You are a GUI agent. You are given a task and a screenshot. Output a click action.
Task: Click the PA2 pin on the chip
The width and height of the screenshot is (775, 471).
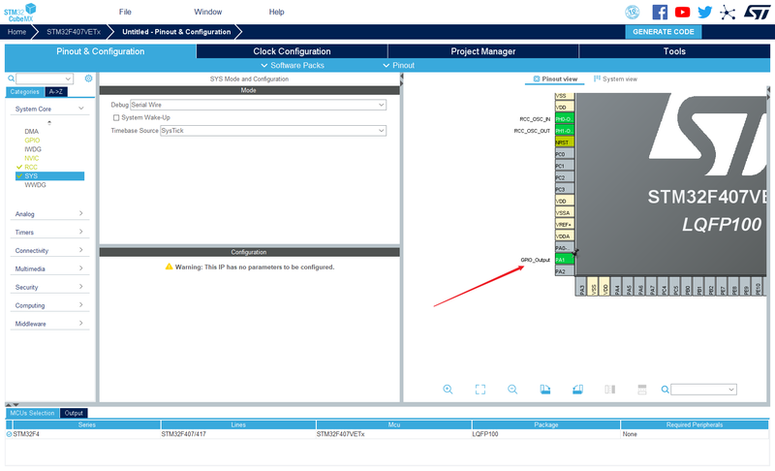[x=565, y=271]
